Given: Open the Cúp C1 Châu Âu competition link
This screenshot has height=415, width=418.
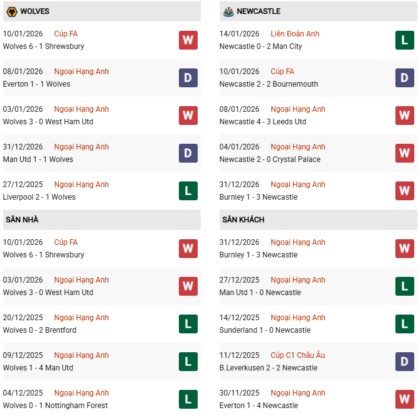Looking at the screenshot, I should 297,355.
